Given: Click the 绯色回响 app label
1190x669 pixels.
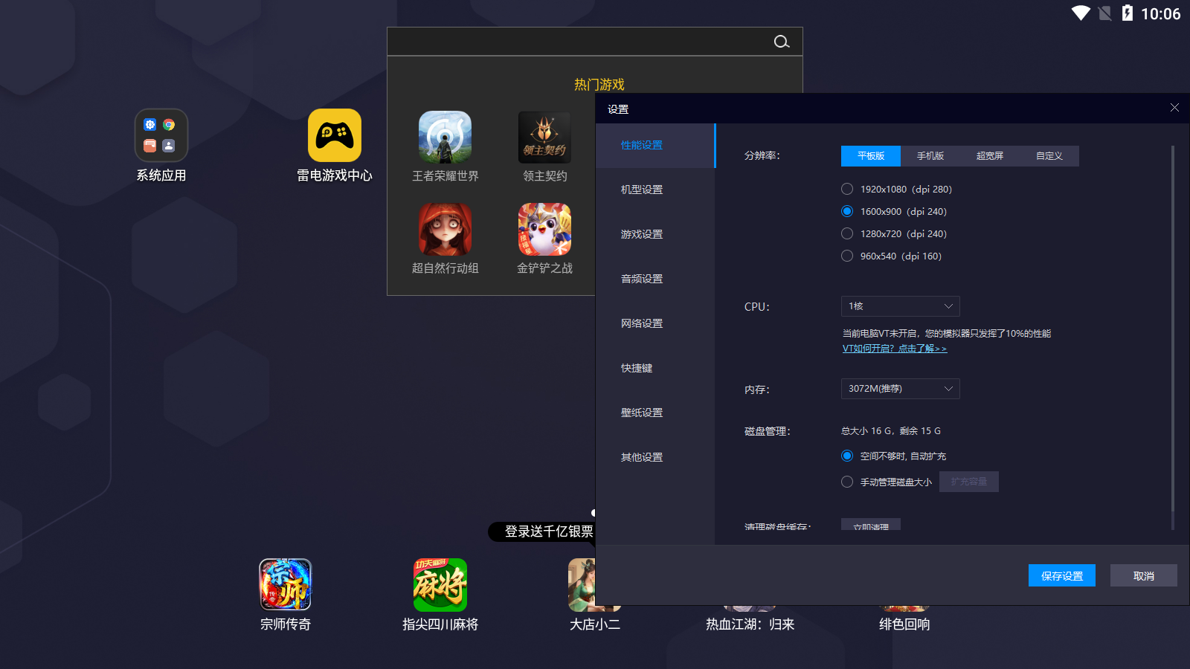Looking at the screenshot, I should 904,624.
